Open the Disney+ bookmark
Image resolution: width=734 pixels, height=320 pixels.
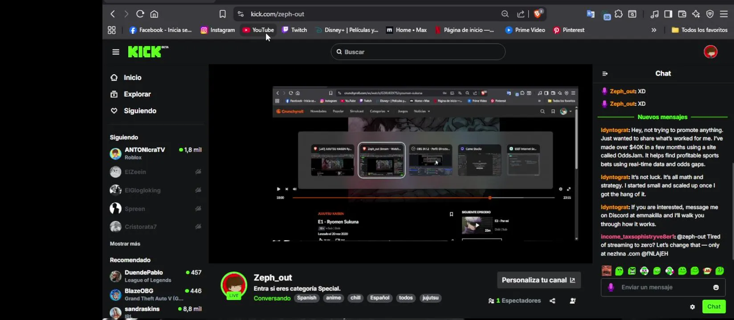(x=347, y=30)
